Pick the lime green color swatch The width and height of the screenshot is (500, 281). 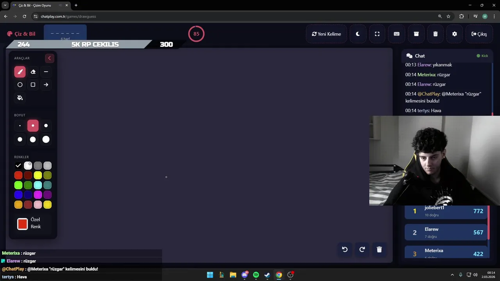click(18, 185)
